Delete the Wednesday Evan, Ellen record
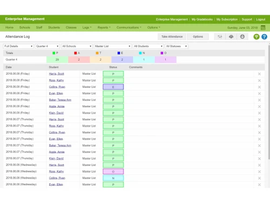 [259, 185]
